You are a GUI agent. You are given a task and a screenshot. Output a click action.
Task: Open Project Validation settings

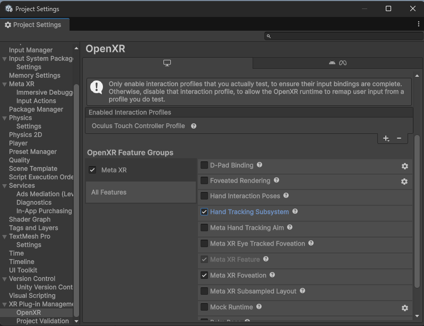coord(42,321)
